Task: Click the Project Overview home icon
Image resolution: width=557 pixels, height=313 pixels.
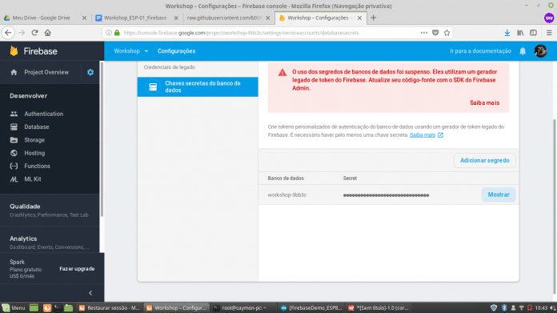Action: [14, 72]
